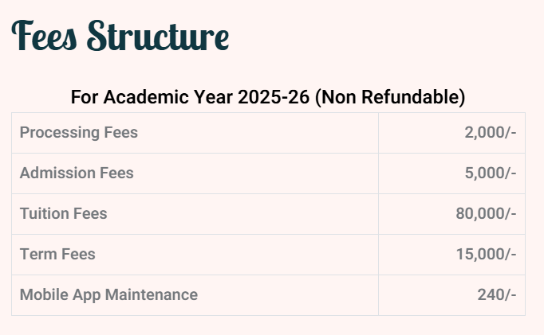
Task: Click the 80,000/- tuition amount
Action: (486, 214)
